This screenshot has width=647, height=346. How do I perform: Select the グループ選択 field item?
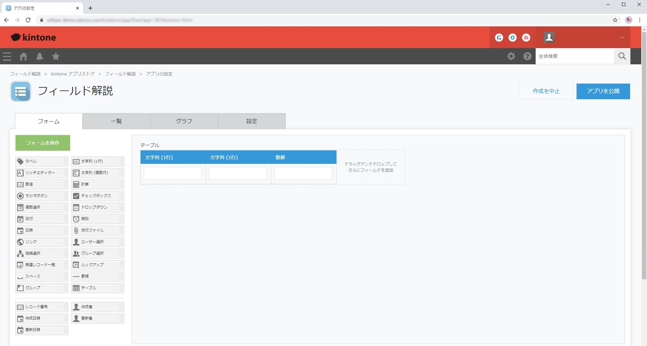click(x=98, y=254)
